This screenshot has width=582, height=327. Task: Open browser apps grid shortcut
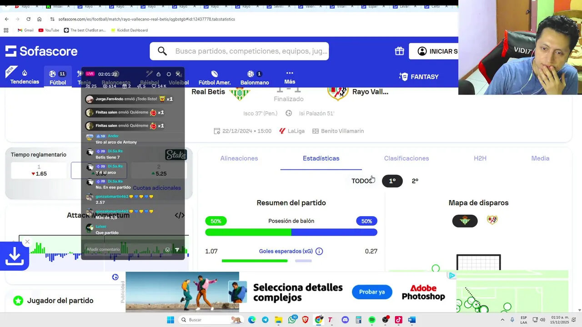coord(6,30)
